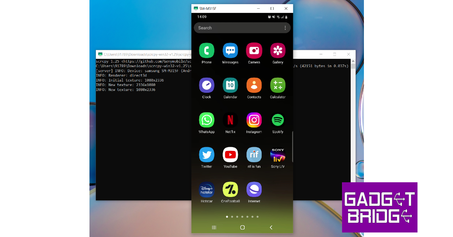Viewport: 453px width, 237px height.
Task: Open the Gallery app
Action: tap(278, 51)
